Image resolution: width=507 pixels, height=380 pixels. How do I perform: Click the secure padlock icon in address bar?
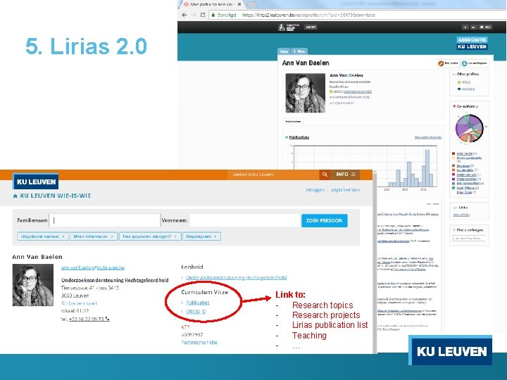point(213,15)
